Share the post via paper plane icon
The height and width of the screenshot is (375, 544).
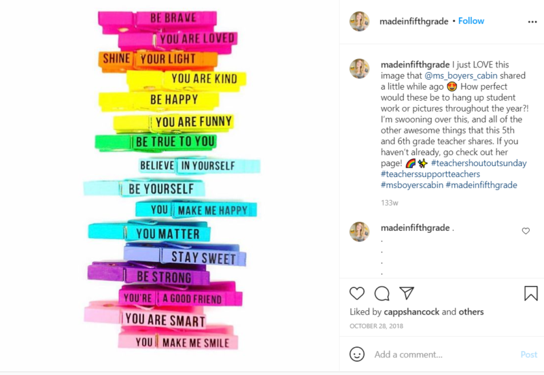[x=407, y=293]
